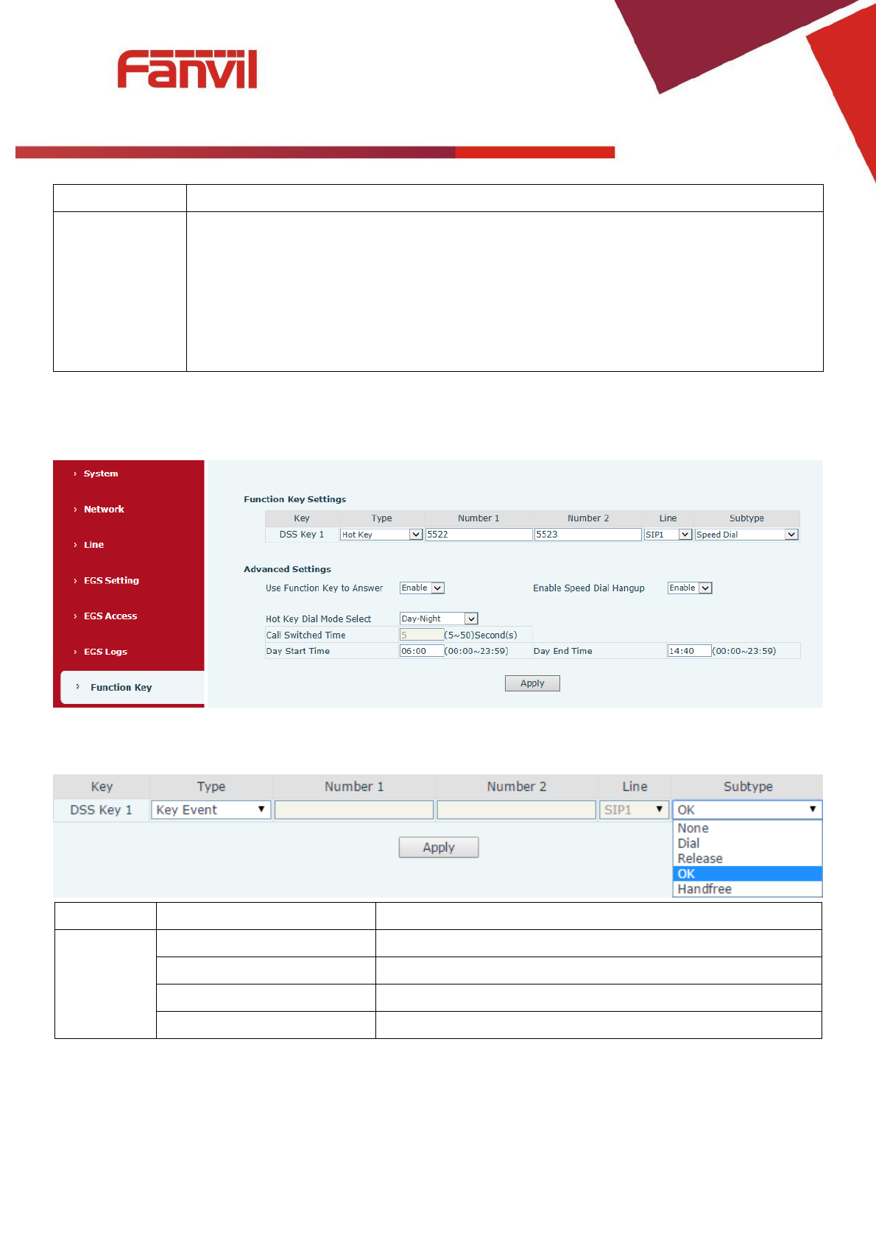Click the 'Hot Key Dial Mode Select' label

(319, 619)
